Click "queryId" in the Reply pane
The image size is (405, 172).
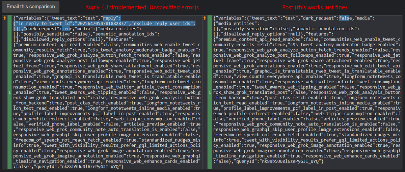click(46, 167)
